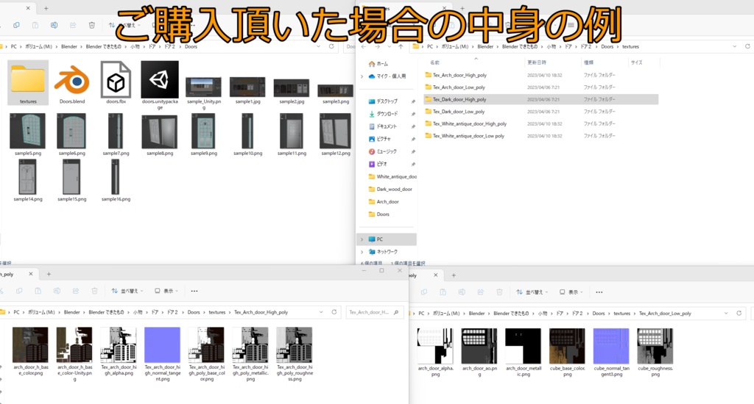
Task: Open new tab in High_poly window
Action: tap(49, 274)
